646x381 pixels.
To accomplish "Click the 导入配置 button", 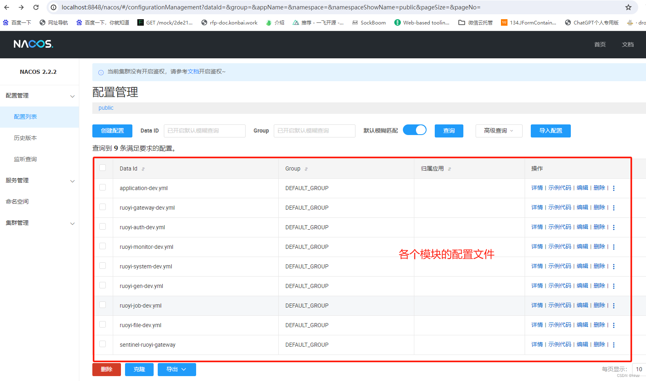I will 551,131.
